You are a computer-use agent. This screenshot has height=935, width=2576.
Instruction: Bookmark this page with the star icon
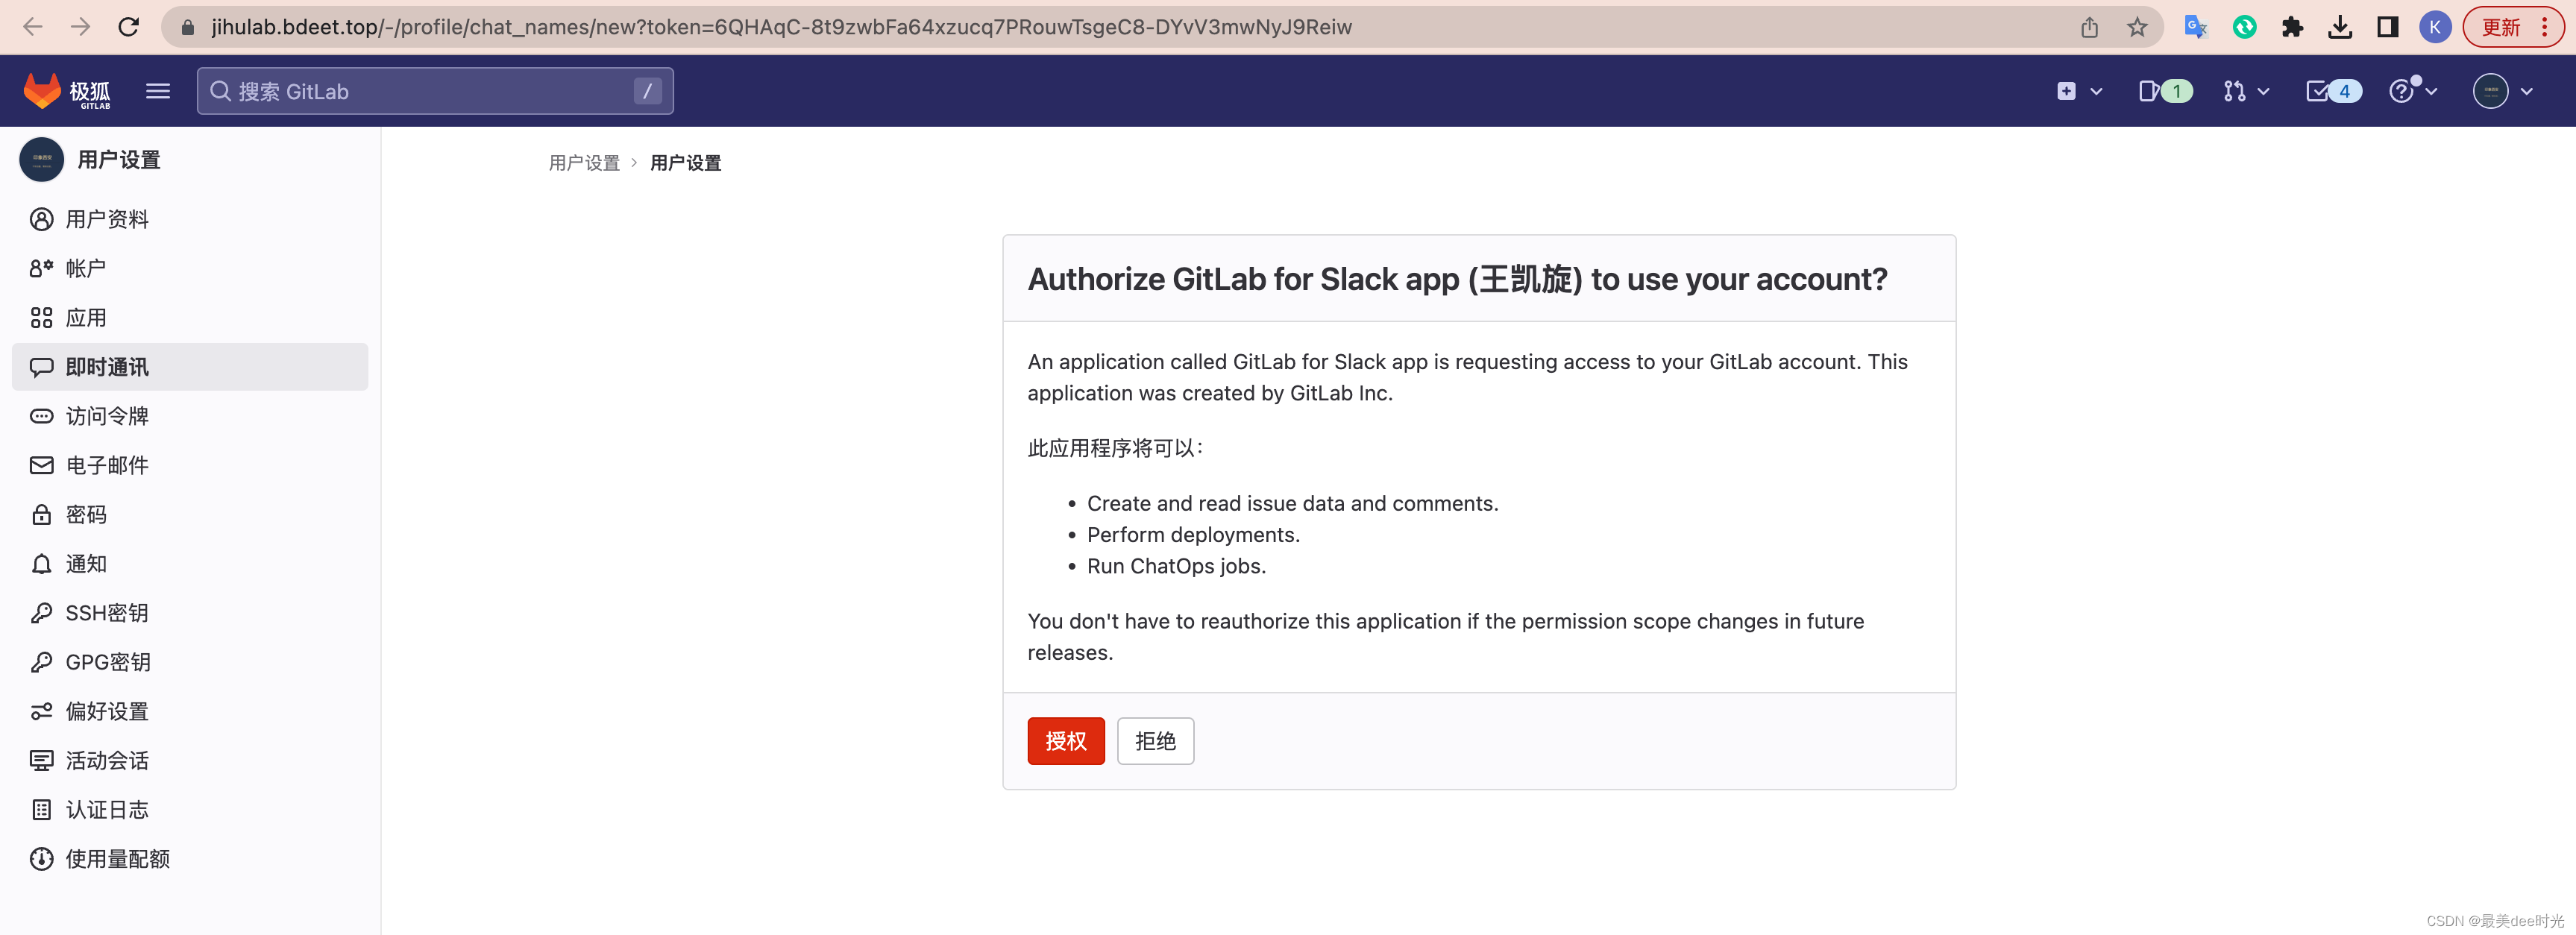2137,27
